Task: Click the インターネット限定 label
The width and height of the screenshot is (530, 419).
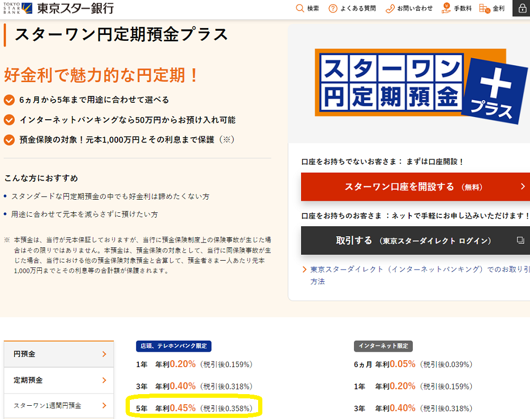Action: coord(383,346)
